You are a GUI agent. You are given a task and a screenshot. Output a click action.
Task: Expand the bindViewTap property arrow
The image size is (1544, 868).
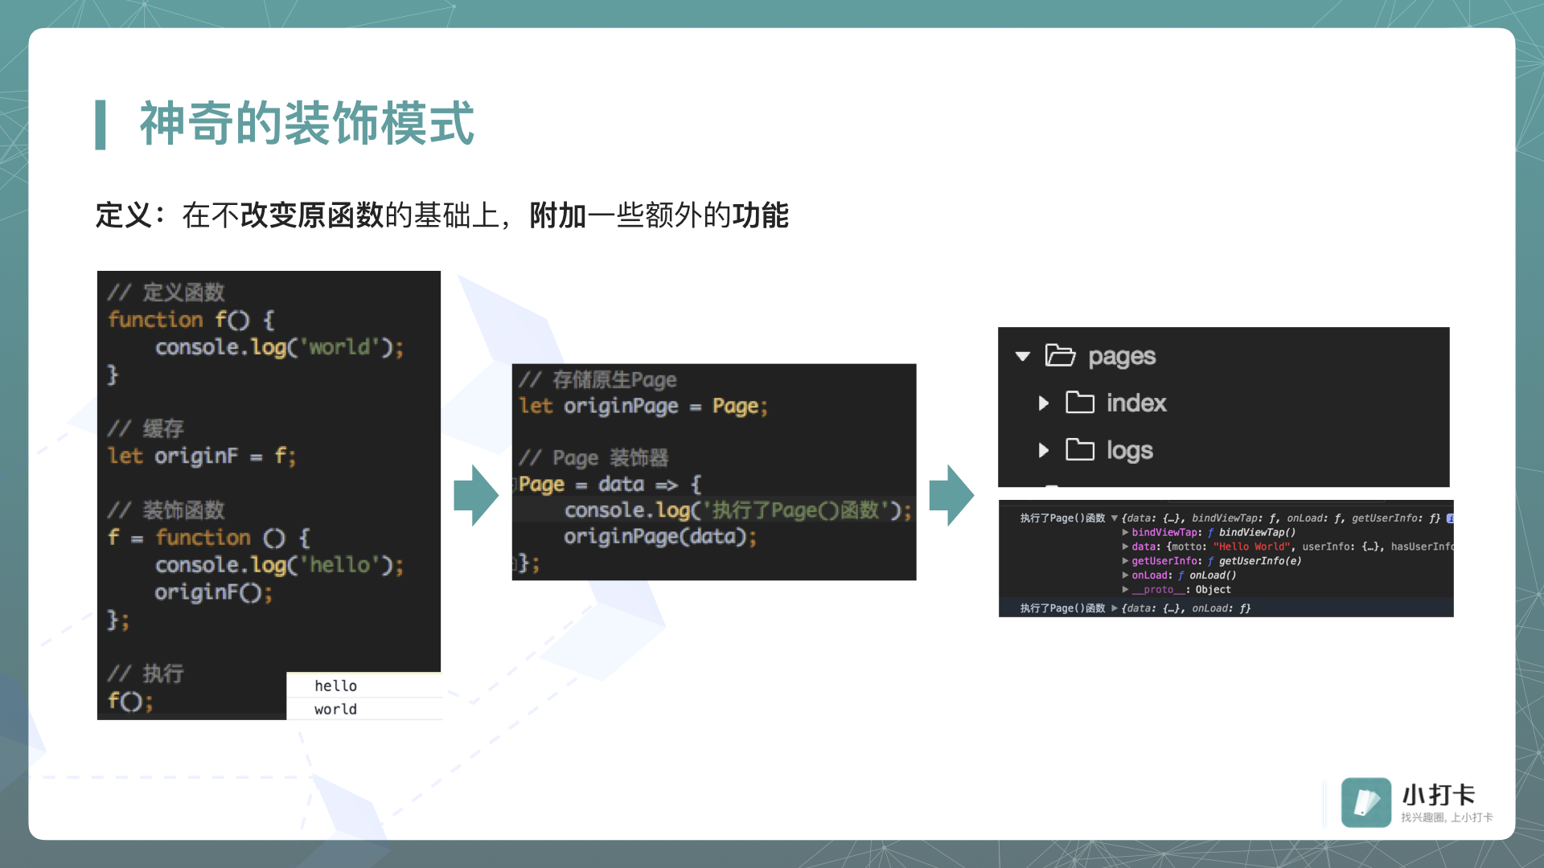tap(1125, 532)
